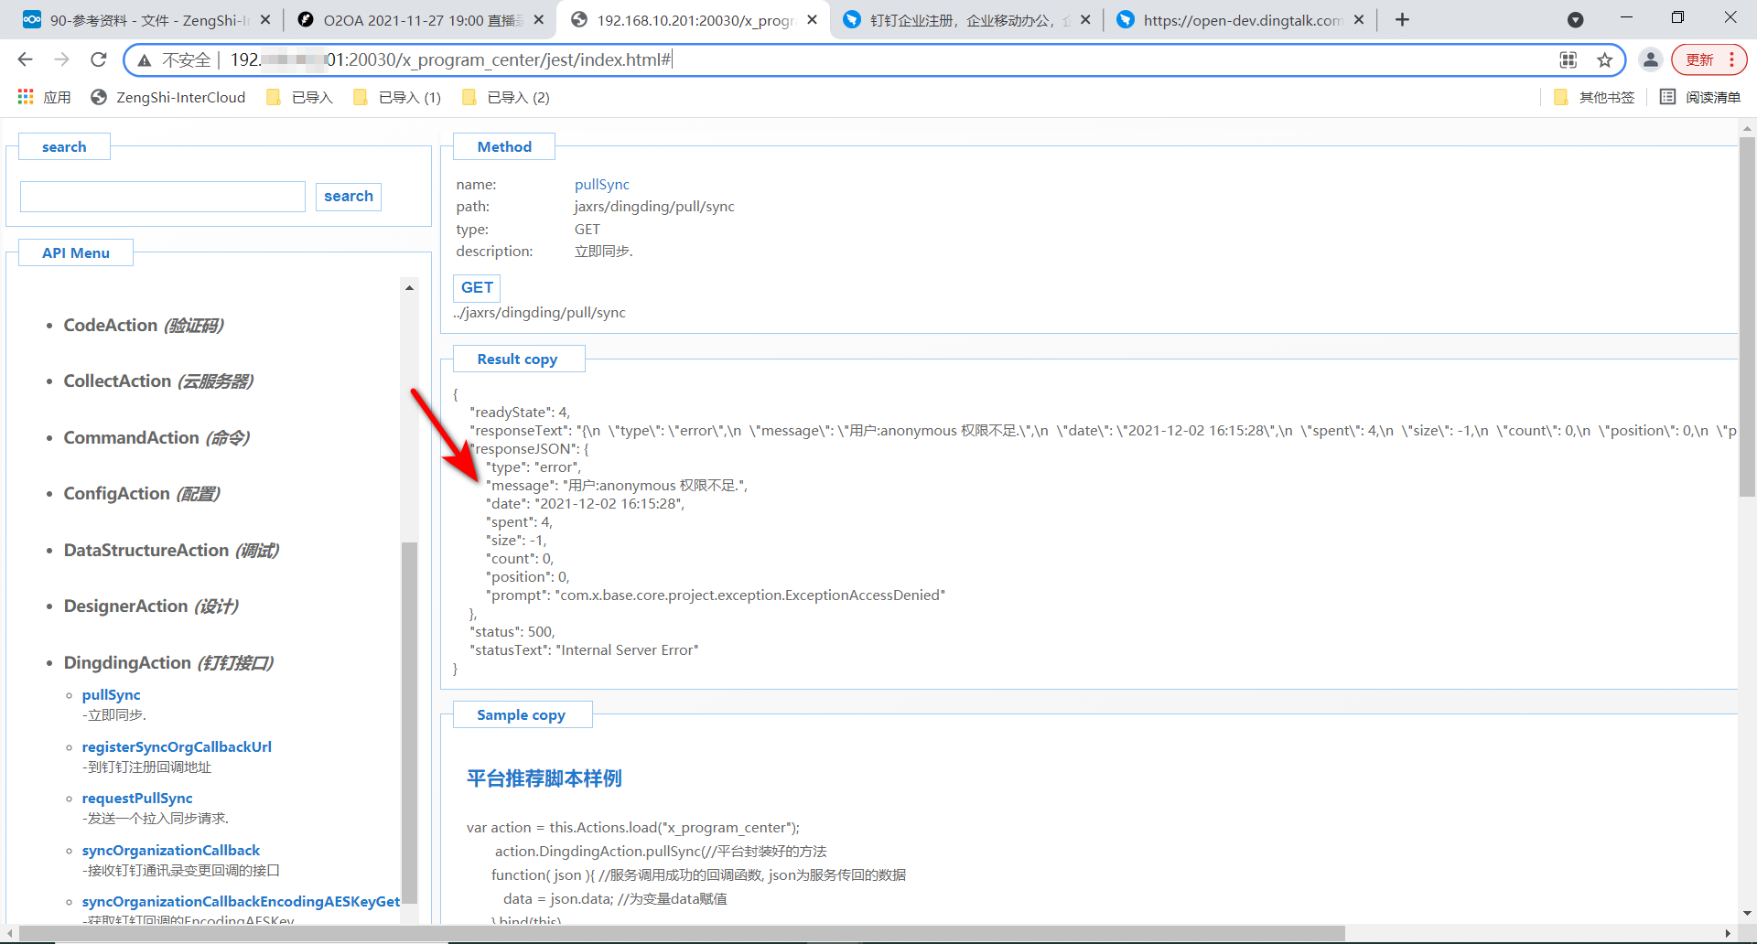Open ConfigAction (配置) menu item
The height and width of the screenshot is (944, 1757).
coord(142,494)
